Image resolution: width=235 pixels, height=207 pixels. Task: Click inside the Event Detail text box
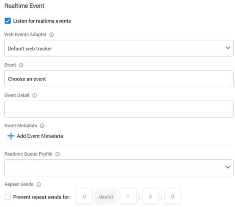(119, 109)
